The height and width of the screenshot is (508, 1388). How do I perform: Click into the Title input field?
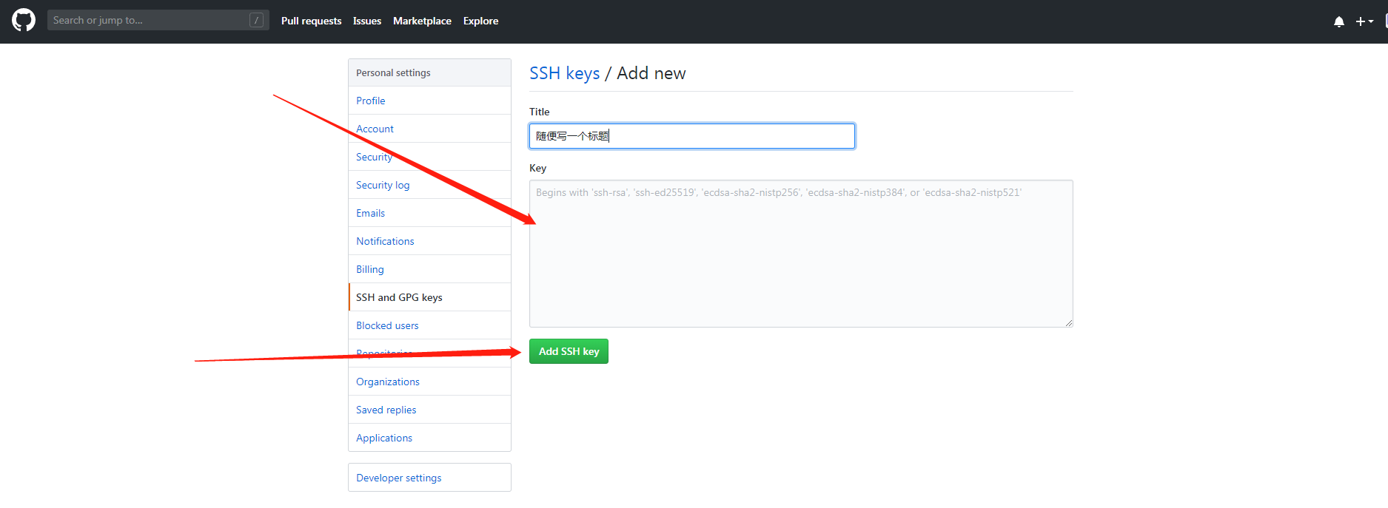click(x=692, y=136)
